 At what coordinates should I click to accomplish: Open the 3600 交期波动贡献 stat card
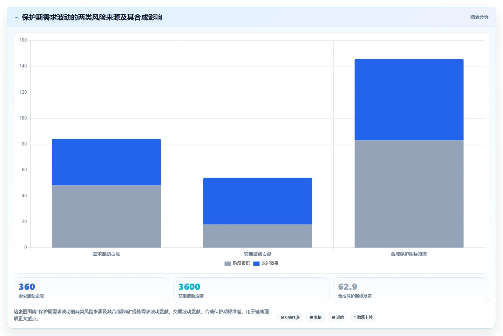click(251, 290)
